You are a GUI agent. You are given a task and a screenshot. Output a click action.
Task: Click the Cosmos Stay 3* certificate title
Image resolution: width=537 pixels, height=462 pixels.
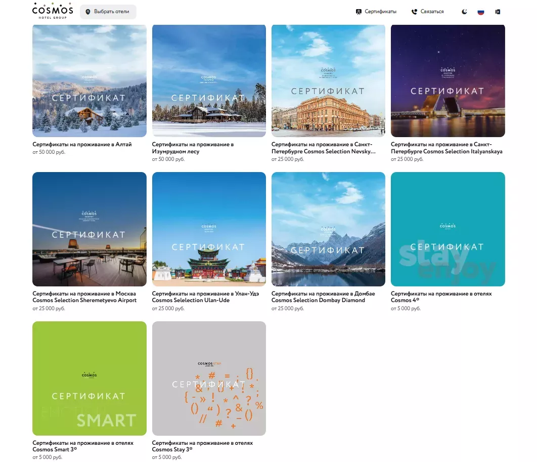pos(202,446)
